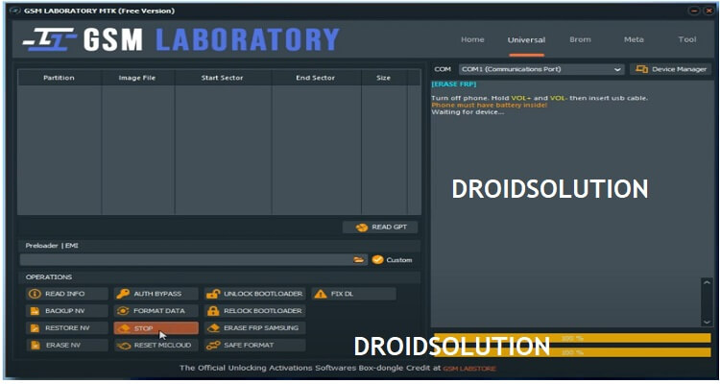This screenshot has width=720, height=384.
Task: Click the title bar app icon
Action: tap(15, 11)
